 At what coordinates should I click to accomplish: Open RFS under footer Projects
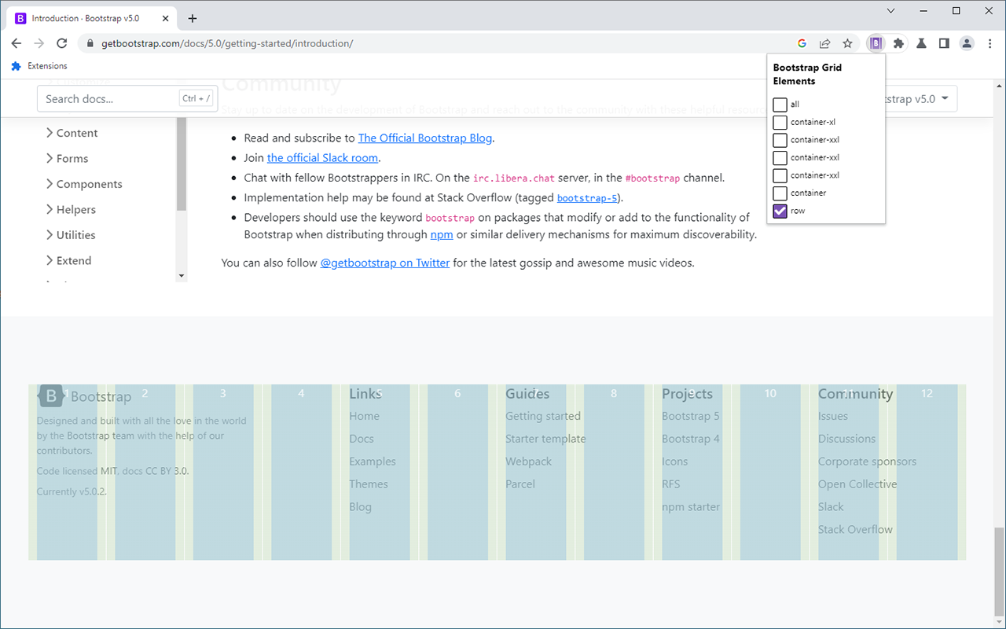671,484
